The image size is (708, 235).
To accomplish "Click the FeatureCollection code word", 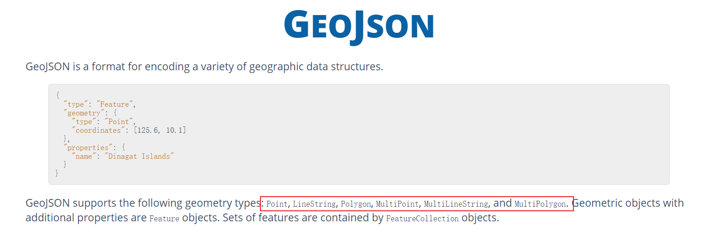I will pyautogui.click(x=422, y=219).
